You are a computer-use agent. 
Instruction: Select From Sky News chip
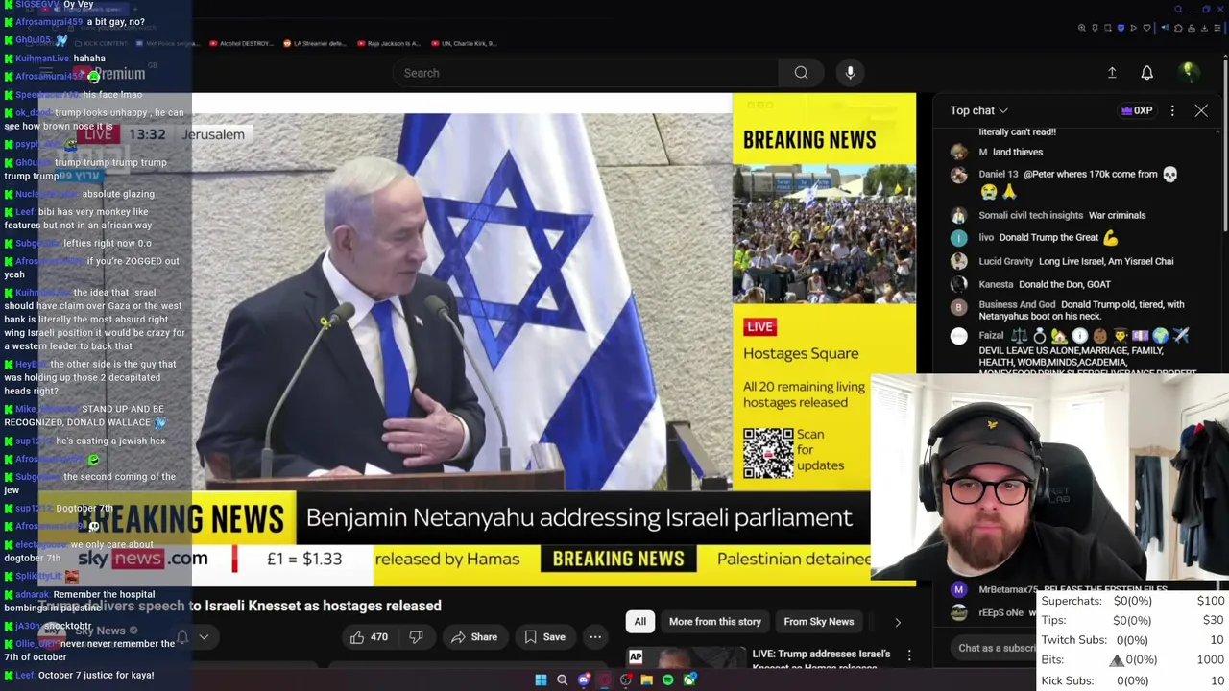coord(818,622)
